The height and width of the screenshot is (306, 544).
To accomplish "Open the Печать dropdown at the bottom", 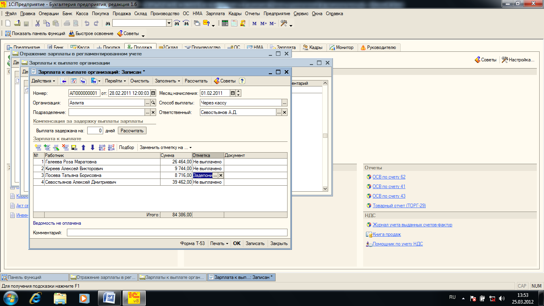I will pos(219,243).
